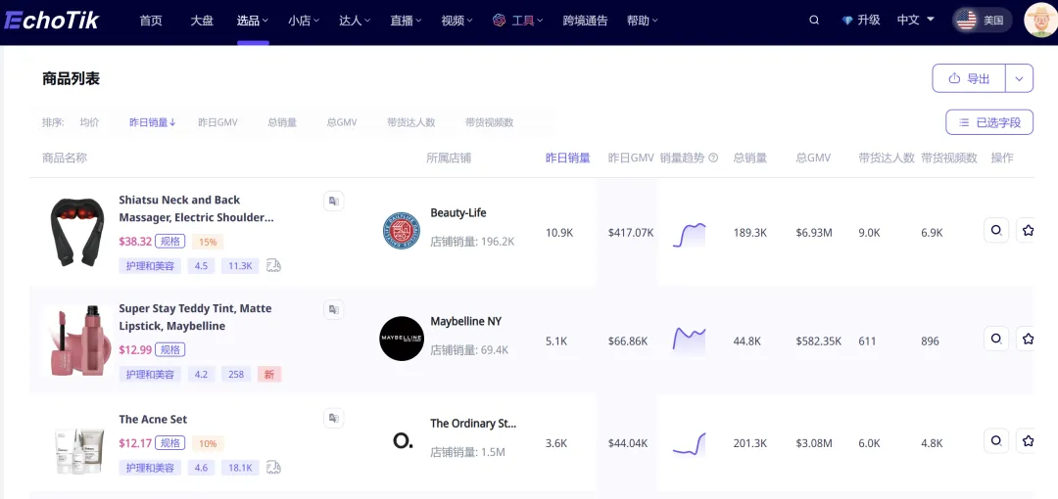Open the 大盘 nav item
1058x499 pixels.
pyautogui.click(x=202, y=21)
